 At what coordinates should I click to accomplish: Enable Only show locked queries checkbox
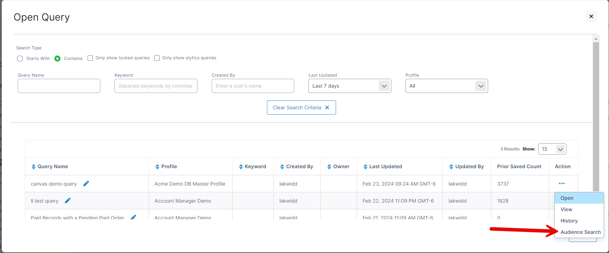(90, 58)
